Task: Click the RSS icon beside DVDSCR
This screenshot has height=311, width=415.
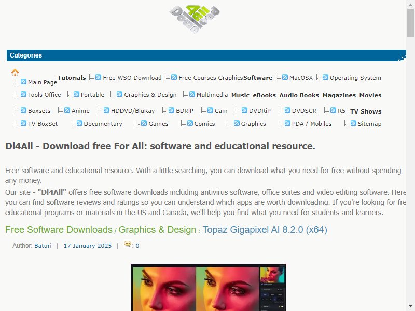Action: (287, 110)
